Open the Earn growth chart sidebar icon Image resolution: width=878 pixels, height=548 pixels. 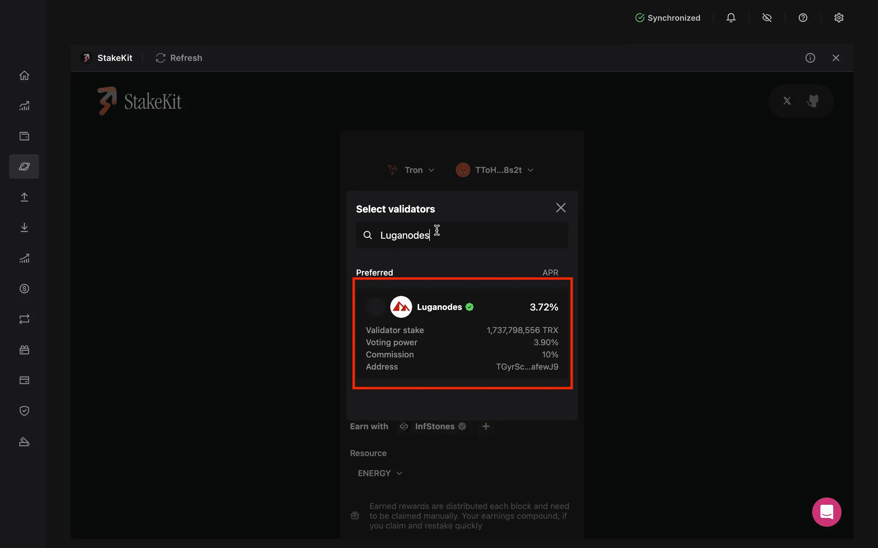[24, 258]
